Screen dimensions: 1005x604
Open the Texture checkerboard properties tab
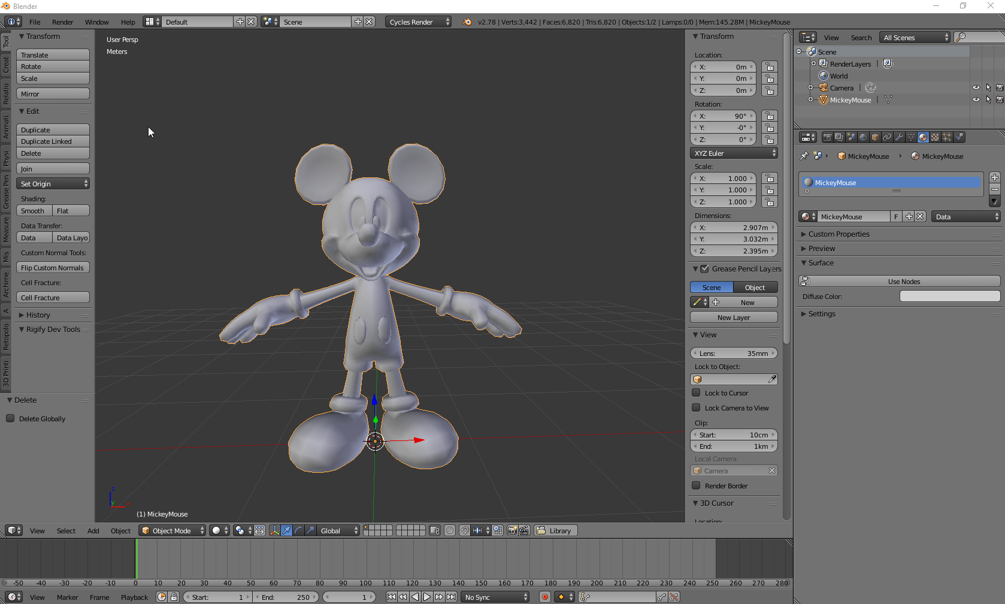coord(935,137)
